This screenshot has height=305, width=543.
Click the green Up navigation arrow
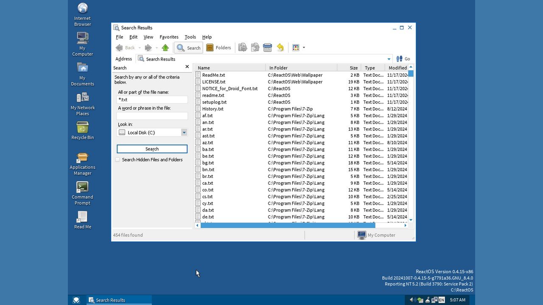tap(165, 47)
